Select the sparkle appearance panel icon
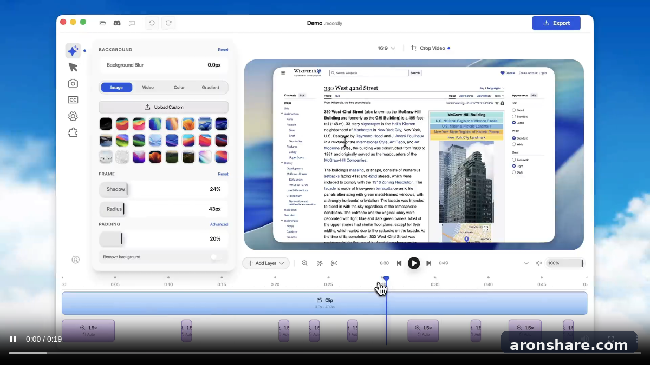The width and height of the screenshot is (650, 365). pyautogui.click(x=73, y=51)
